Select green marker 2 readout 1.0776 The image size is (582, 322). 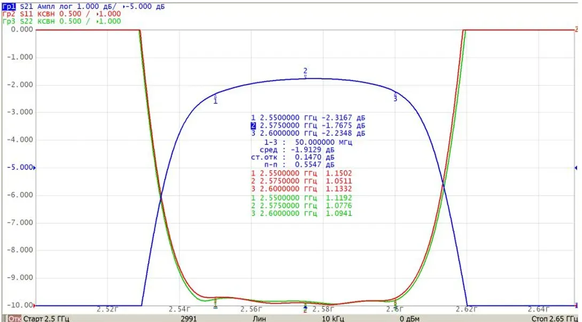[x=301, y=206]
